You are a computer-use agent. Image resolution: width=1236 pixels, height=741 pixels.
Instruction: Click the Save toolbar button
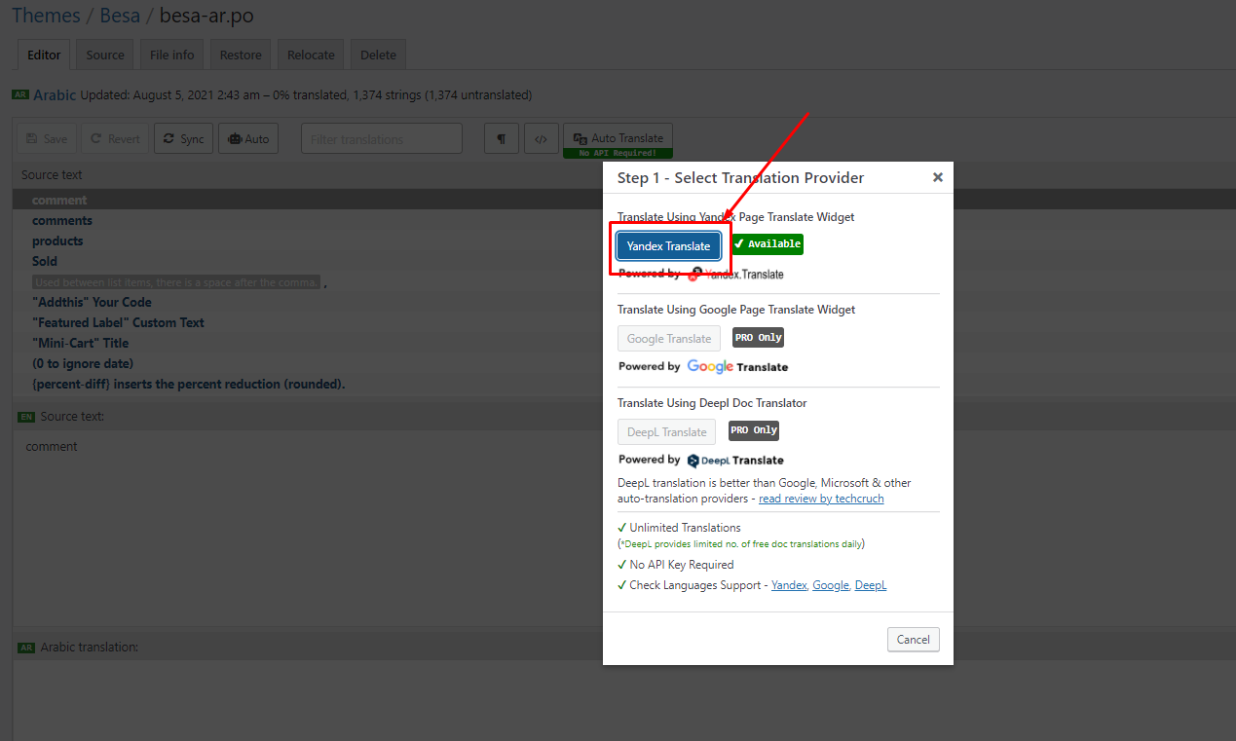[47, 139]
